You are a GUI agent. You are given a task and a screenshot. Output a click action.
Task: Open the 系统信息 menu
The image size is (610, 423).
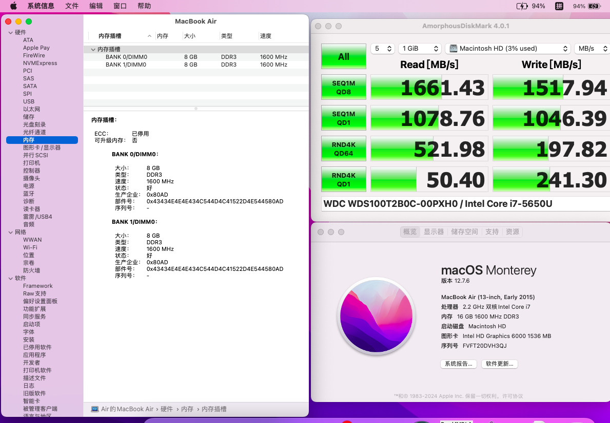point(41,6)
